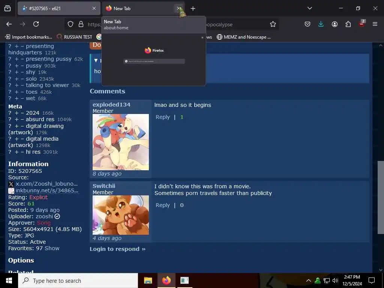Open approver Song's profile

[x=44, y=223]
